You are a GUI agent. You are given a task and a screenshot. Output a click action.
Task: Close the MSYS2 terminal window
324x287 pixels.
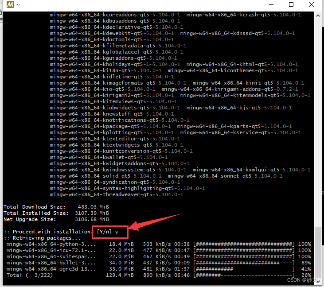tap(312, 4)
